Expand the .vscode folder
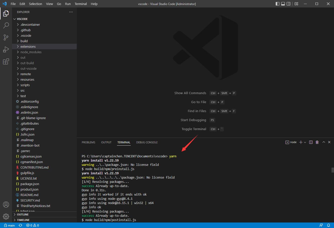 (44, 35)
